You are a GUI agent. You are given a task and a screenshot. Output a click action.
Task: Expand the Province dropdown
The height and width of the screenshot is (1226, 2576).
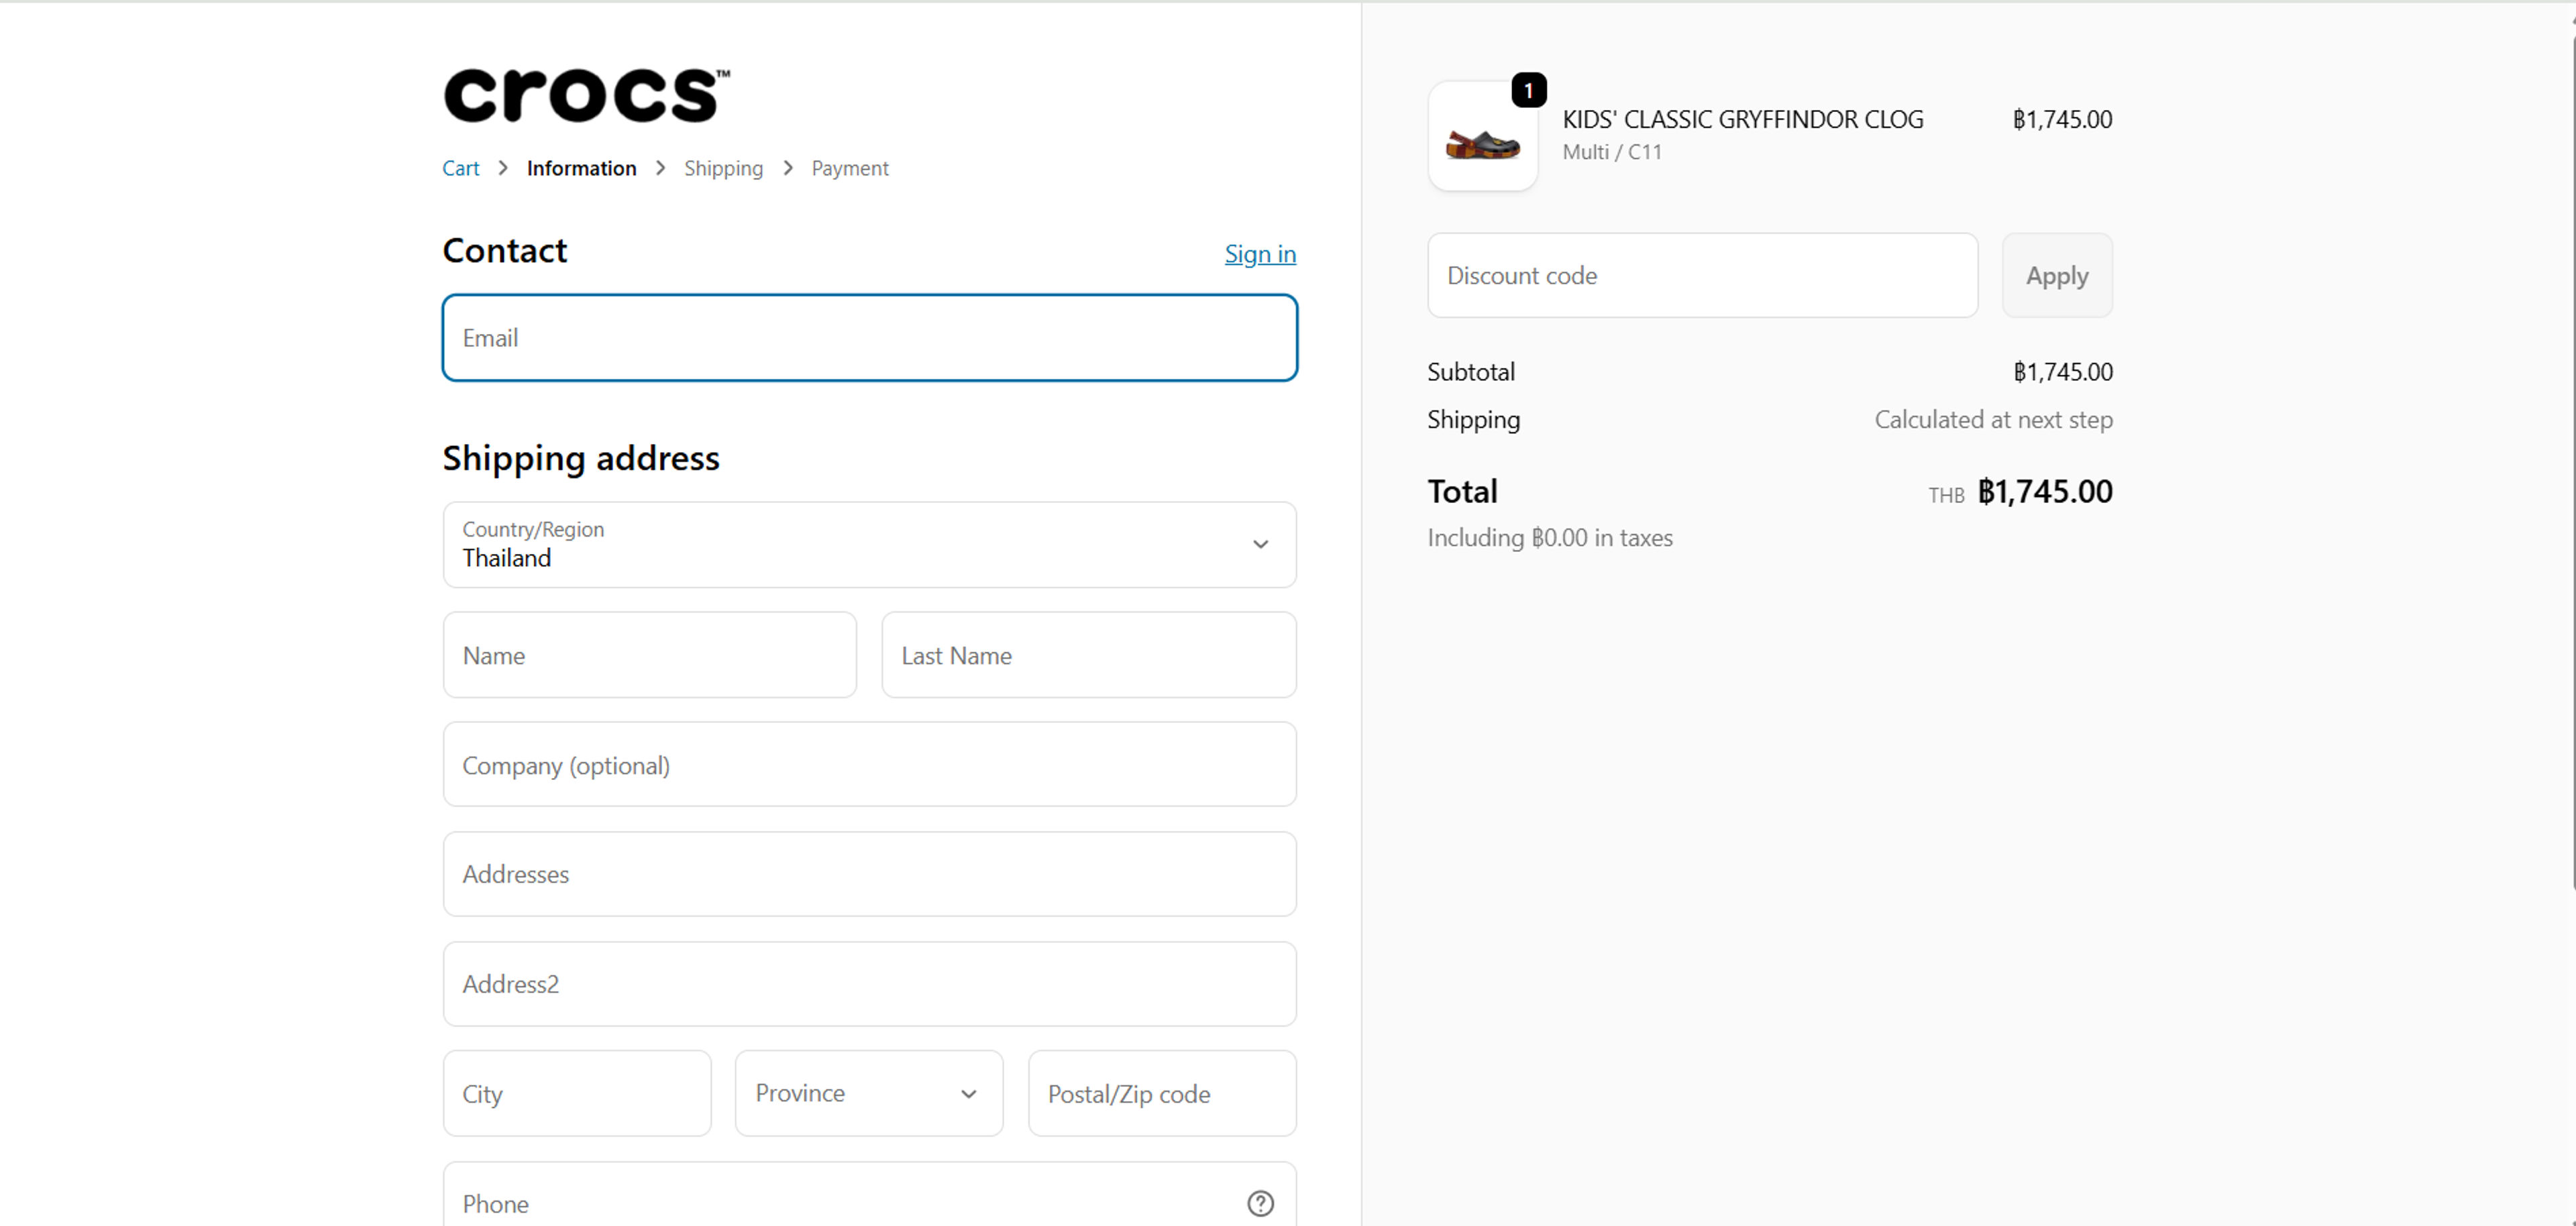[868, 1093]
